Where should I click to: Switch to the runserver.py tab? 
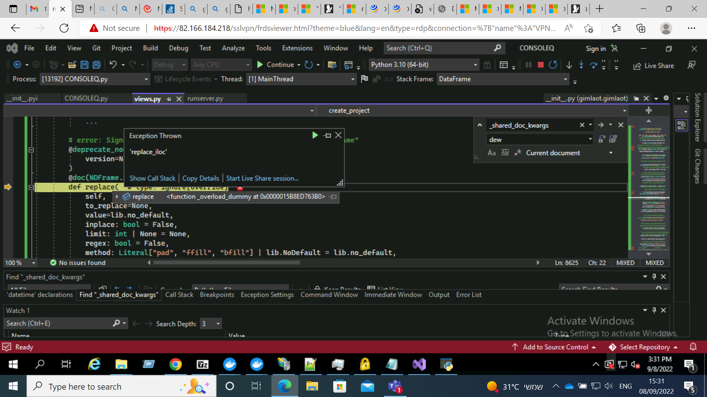205,99
